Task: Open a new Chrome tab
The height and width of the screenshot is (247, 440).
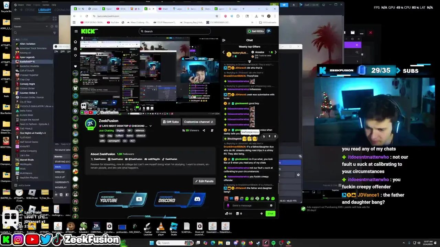Action: click(243, 9)
